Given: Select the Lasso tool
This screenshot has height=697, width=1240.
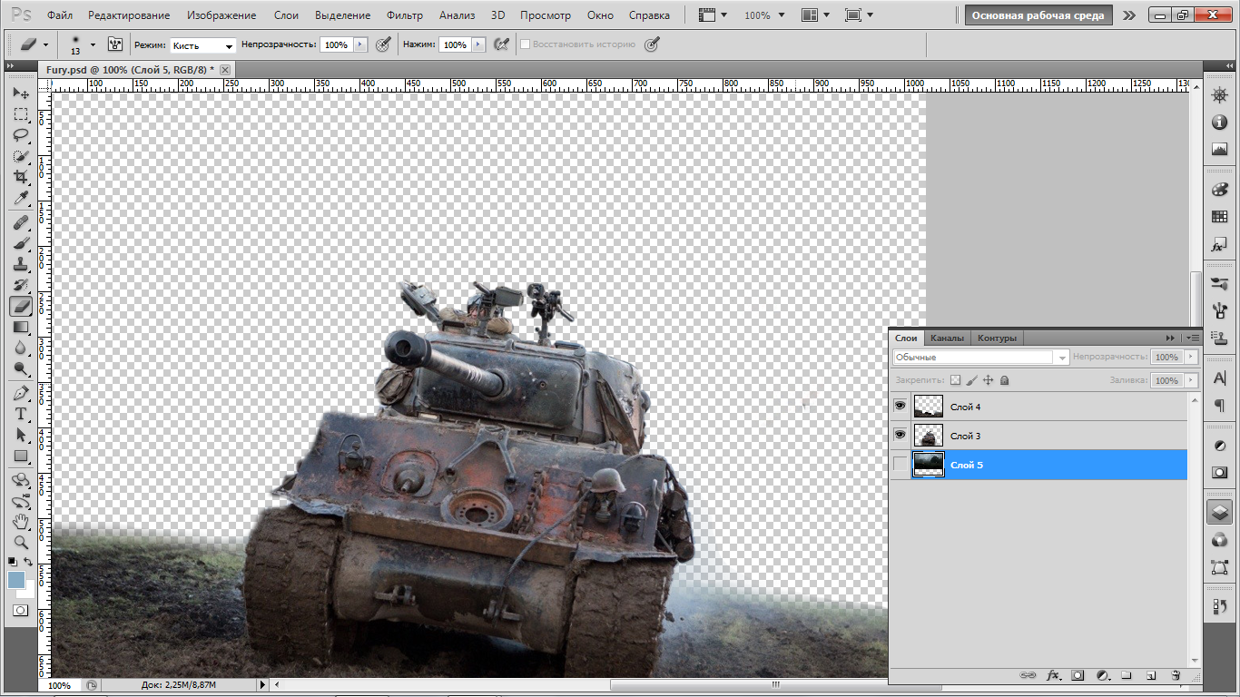Looking at the screenshot, I should coord(21,135).
